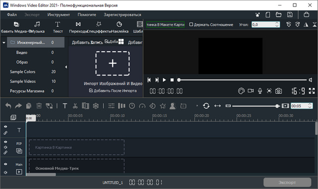Open the Инструмент menu
The width and height of the screenshot is (318, 189).
59,14
